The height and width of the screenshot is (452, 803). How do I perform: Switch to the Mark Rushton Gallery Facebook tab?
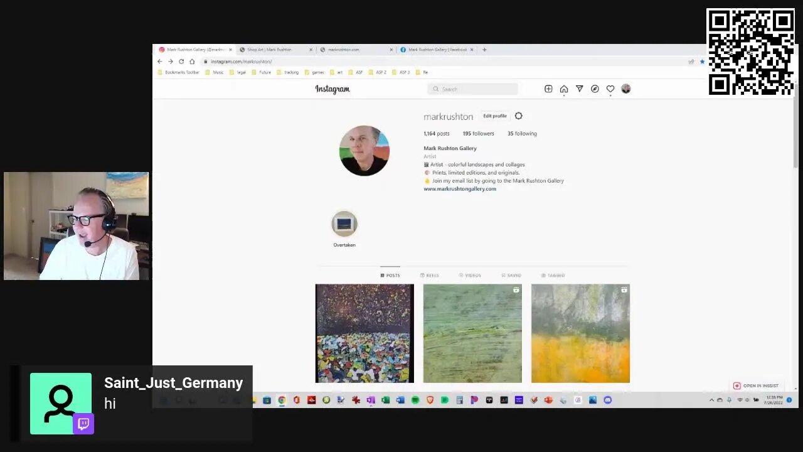coord(437,50)
